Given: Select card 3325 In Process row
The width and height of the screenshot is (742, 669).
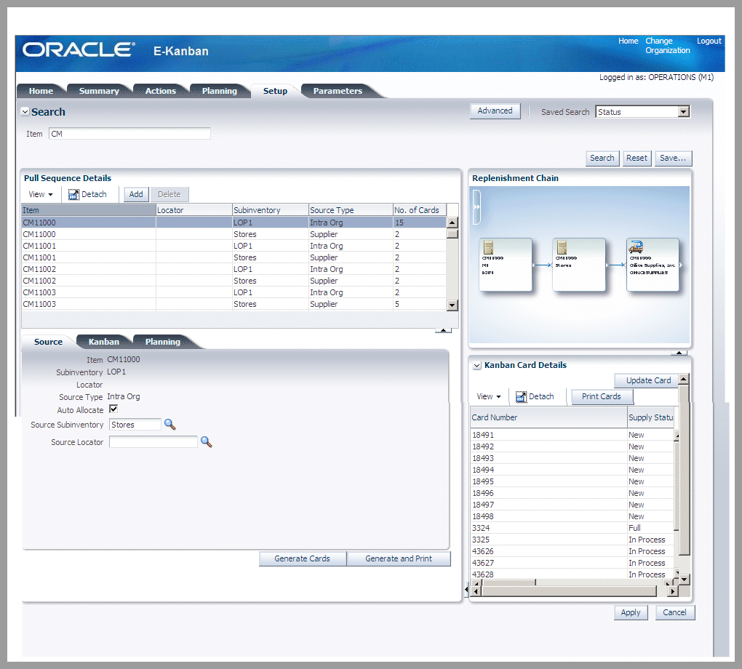Looking at the screenshot, I should click(x=572, y=540).
